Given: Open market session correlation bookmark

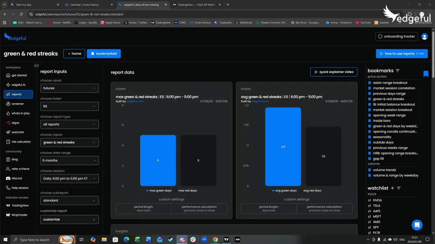Looking at the screenshot, I should point(394,88).
